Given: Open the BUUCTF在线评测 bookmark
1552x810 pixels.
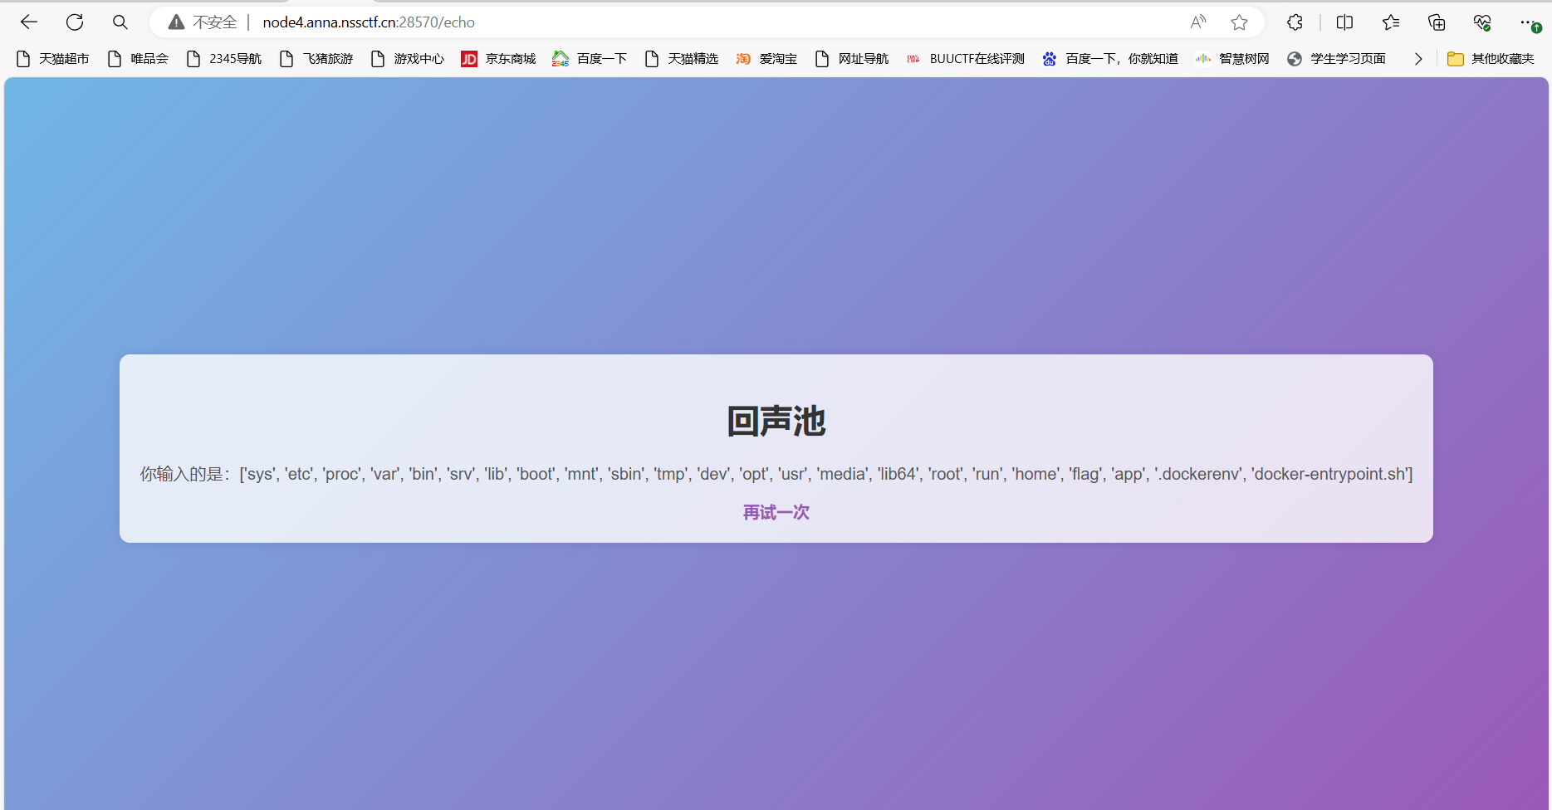Looking at the screenshot, I should tap(966, 59).
